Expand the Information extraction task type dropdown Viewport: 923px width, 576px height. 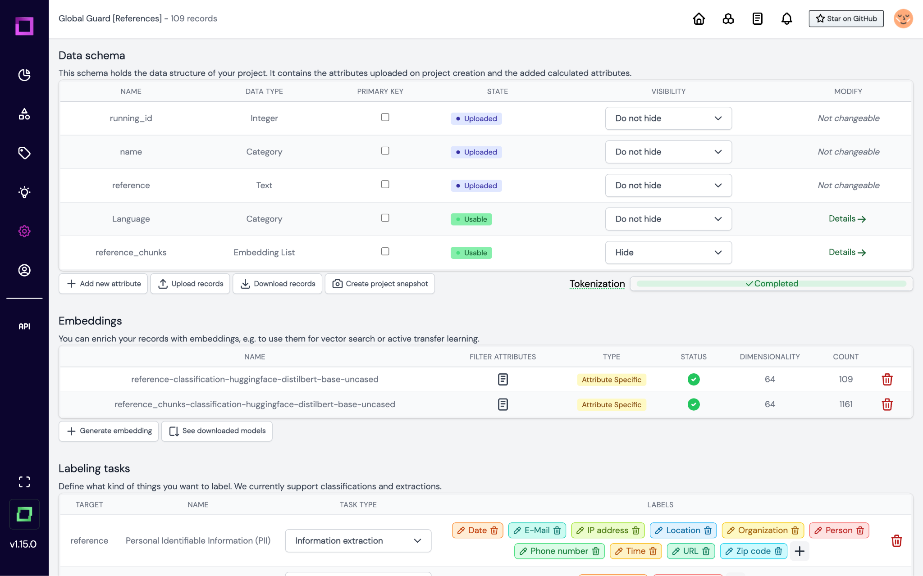click(x=358, y=540)
